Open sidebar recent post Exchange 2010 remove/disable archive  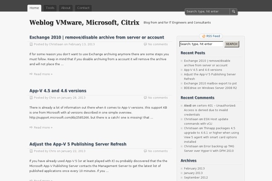click(x=207, y=63)
